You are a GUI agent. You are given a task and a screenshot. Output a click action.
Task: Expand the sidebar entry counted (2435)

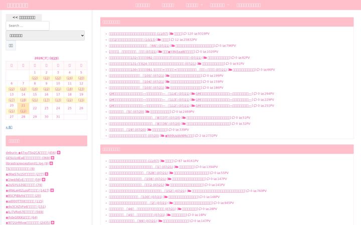(53, 222)
